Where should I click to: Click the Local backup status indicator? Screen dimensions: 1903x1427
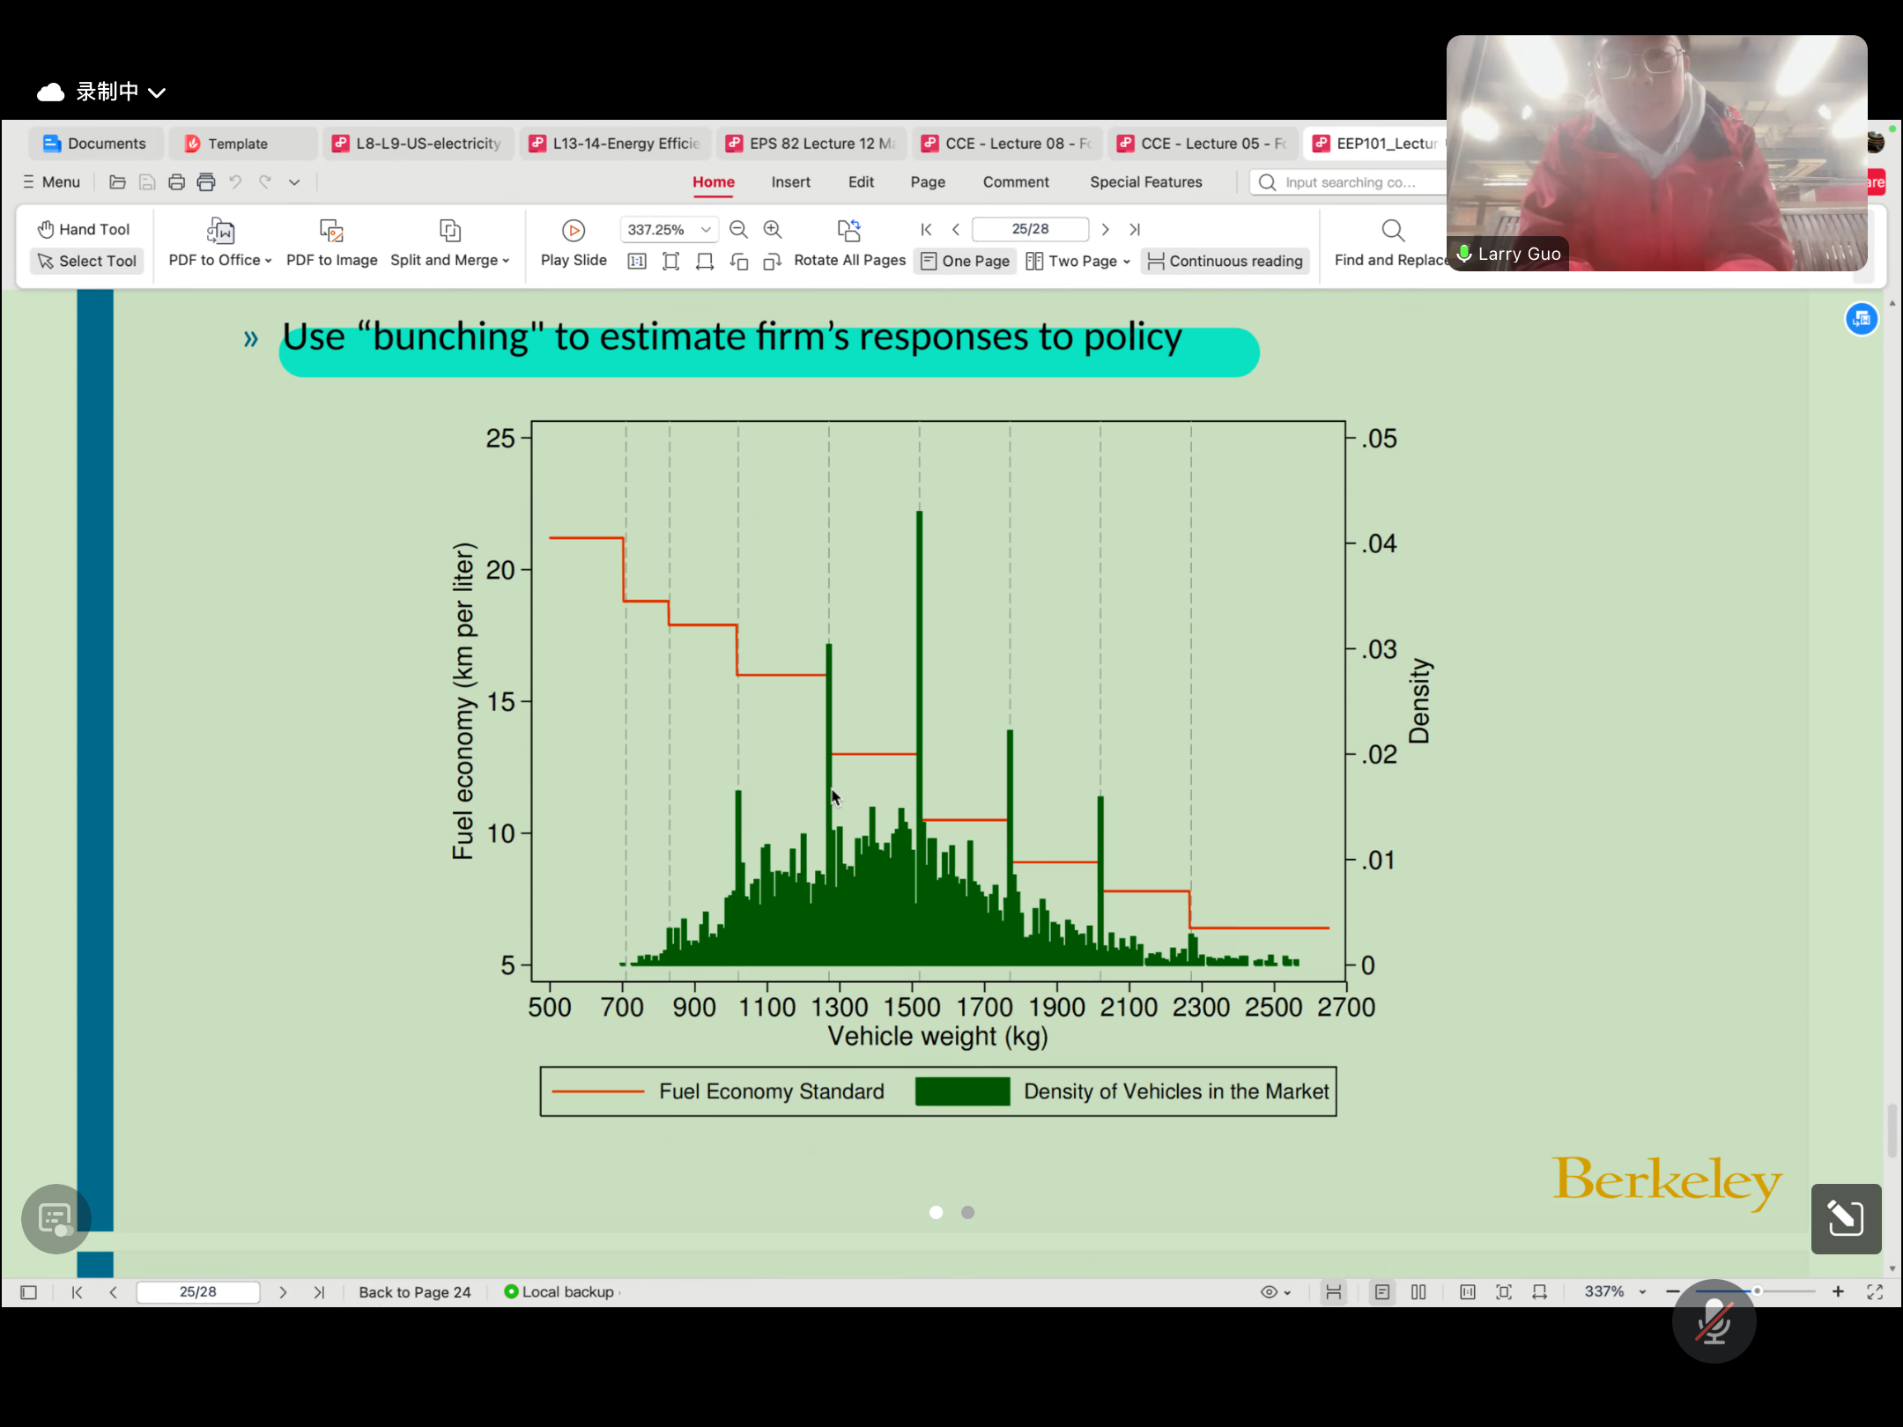coord(560,1292)
